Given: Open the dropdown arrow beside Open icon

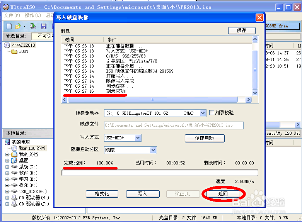Looking at the screenshot, I should point(24,26).
